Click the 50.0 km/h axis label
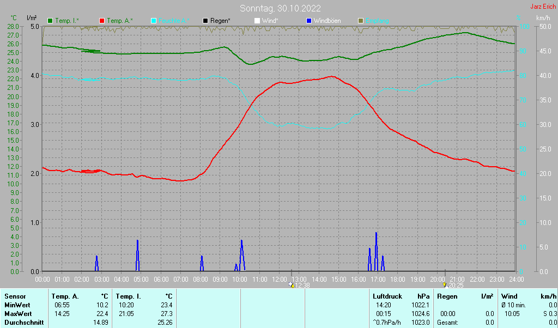Screen dimensions: 558x328 click(545, 26)
